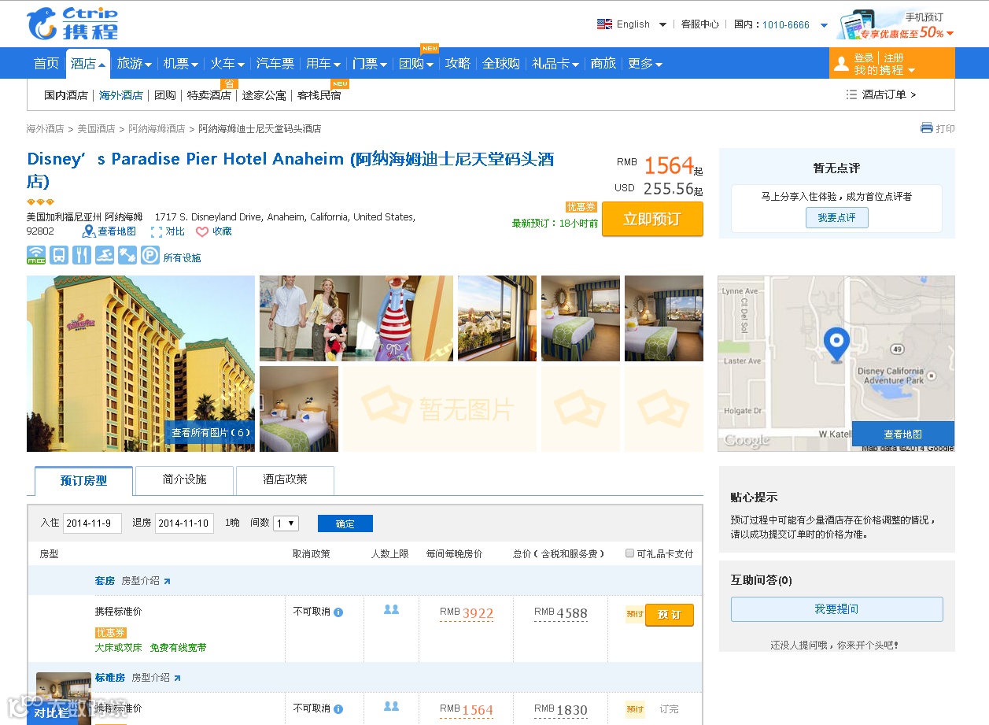
Task: Click 客服中心 header link
Action: click(700, 24)
